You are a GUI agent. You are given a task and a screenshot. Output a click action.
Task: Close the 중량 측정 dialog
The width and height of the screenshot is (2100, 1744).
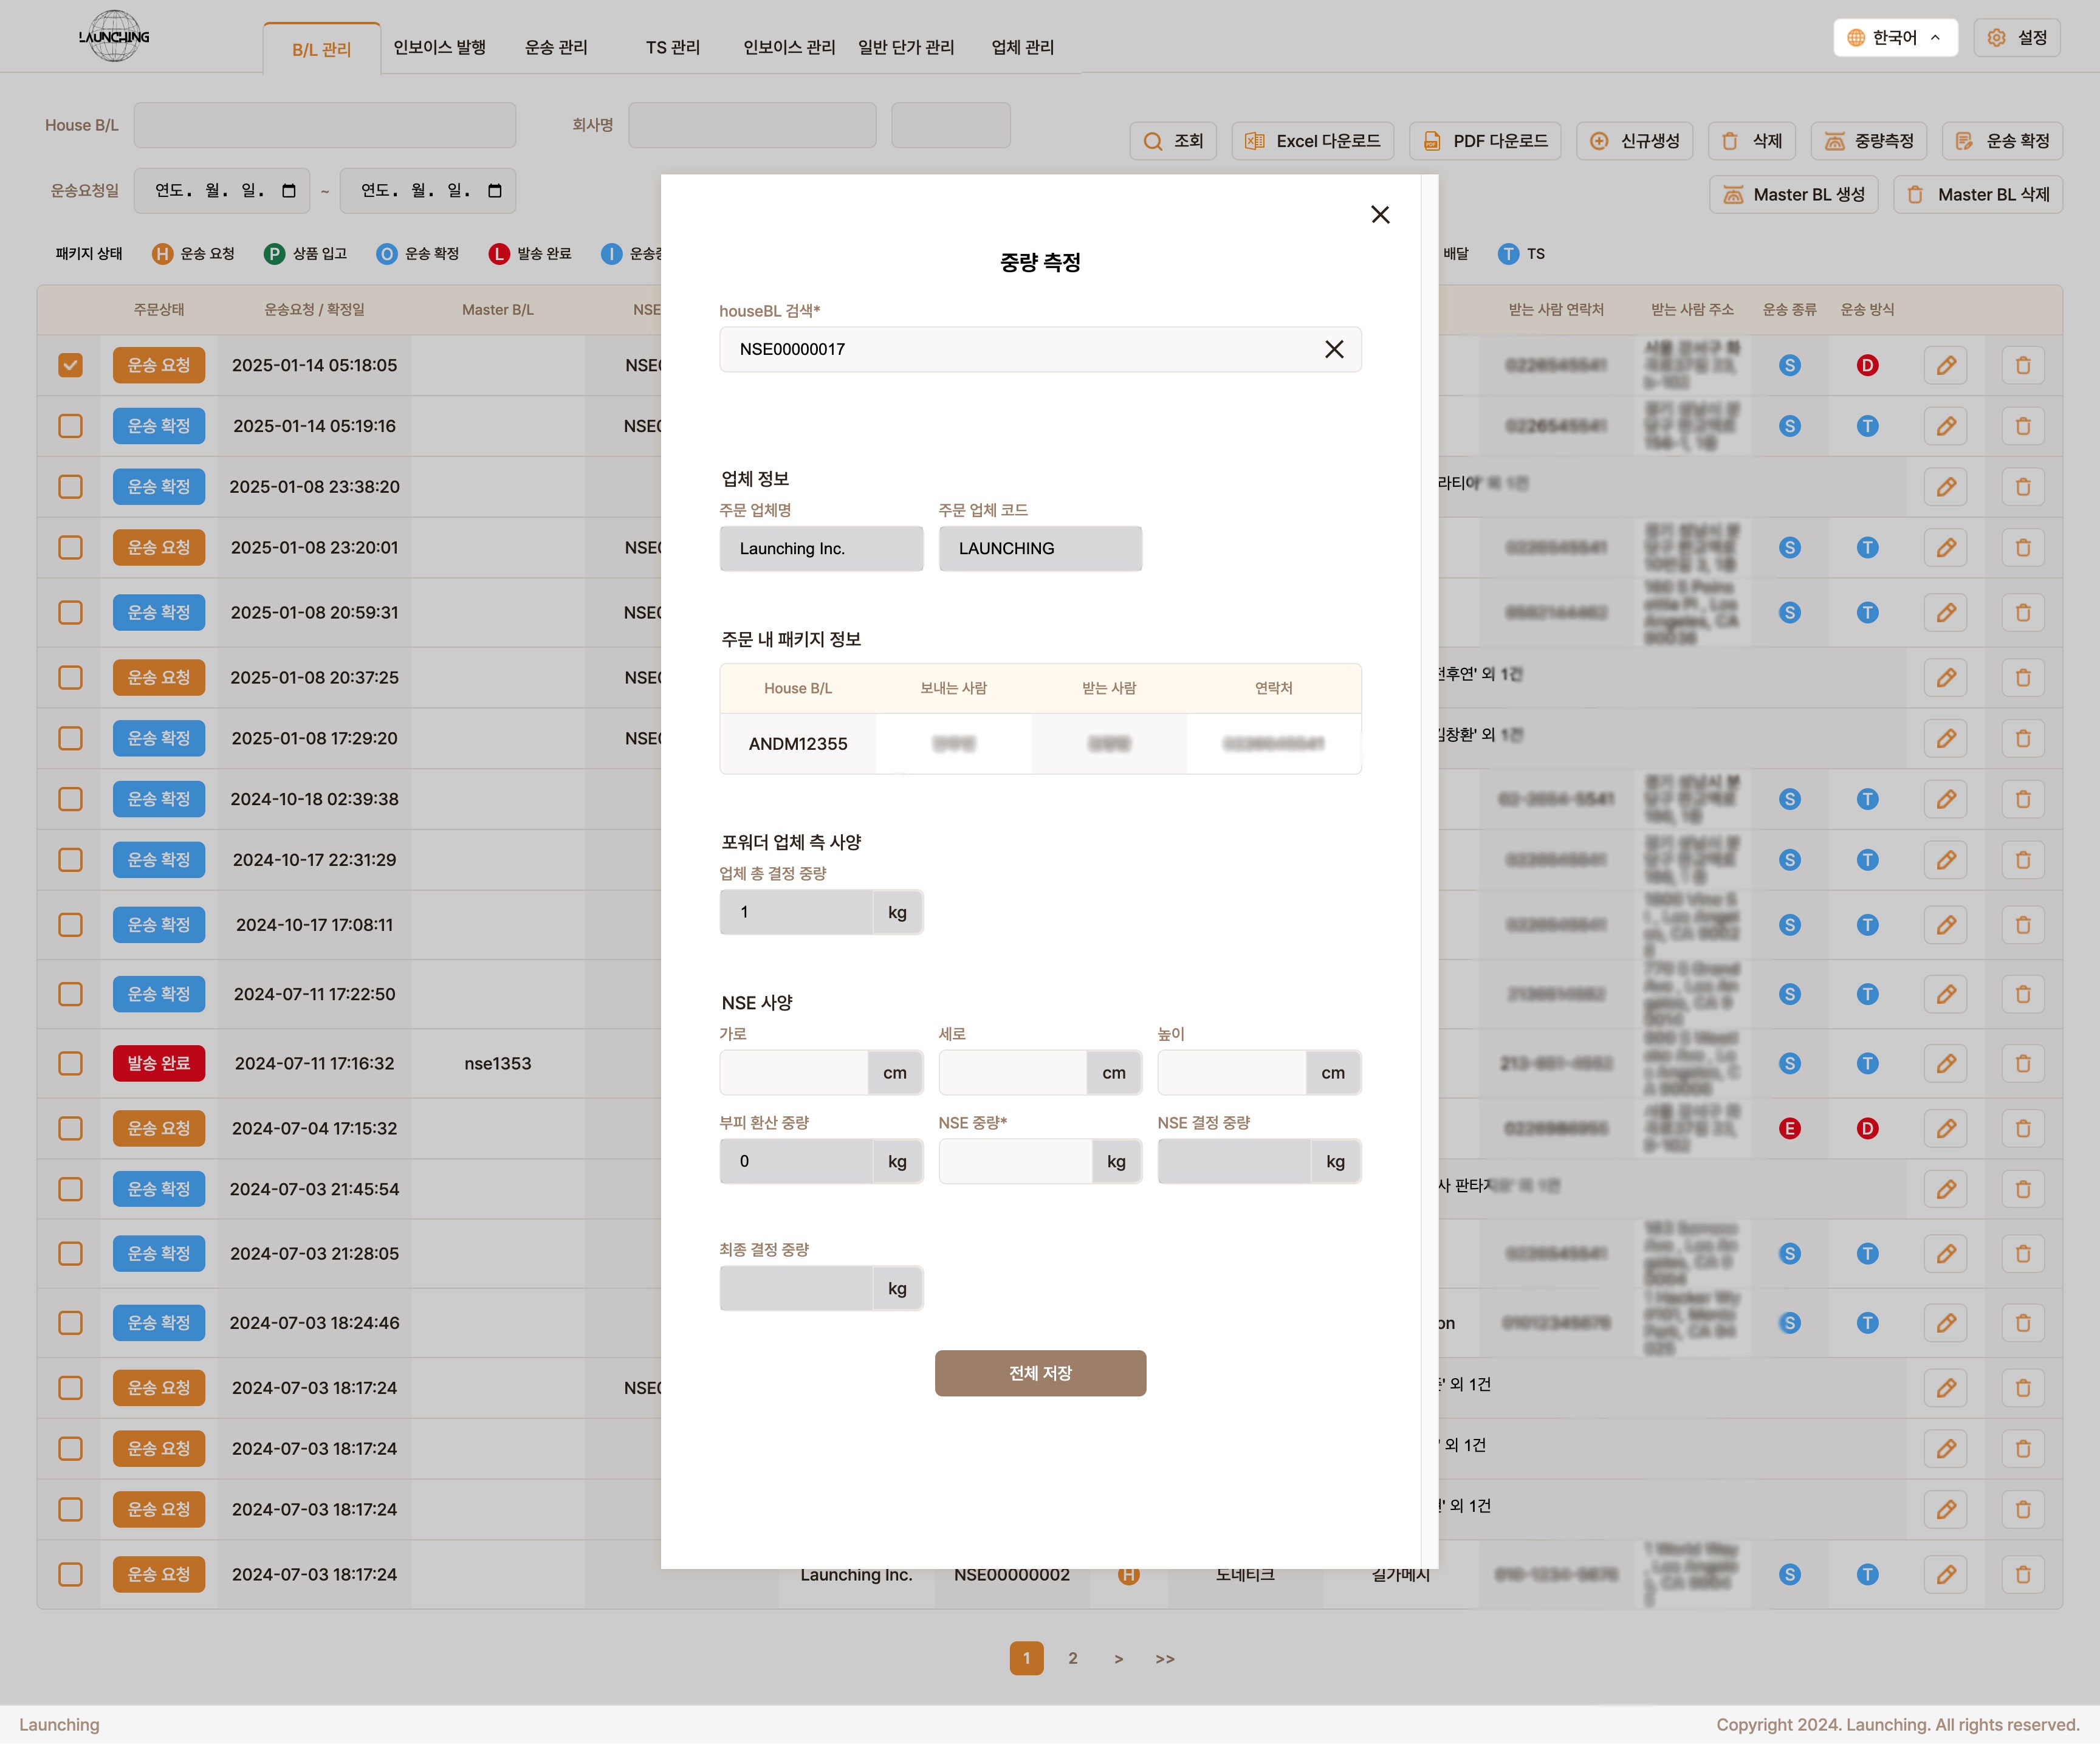coord(1380,214)
